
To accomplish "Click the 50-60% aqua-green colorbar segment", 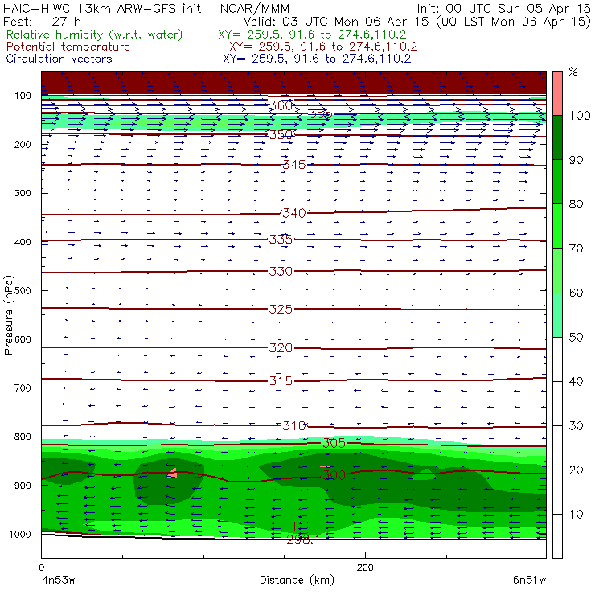I will (x=557, y=315).
